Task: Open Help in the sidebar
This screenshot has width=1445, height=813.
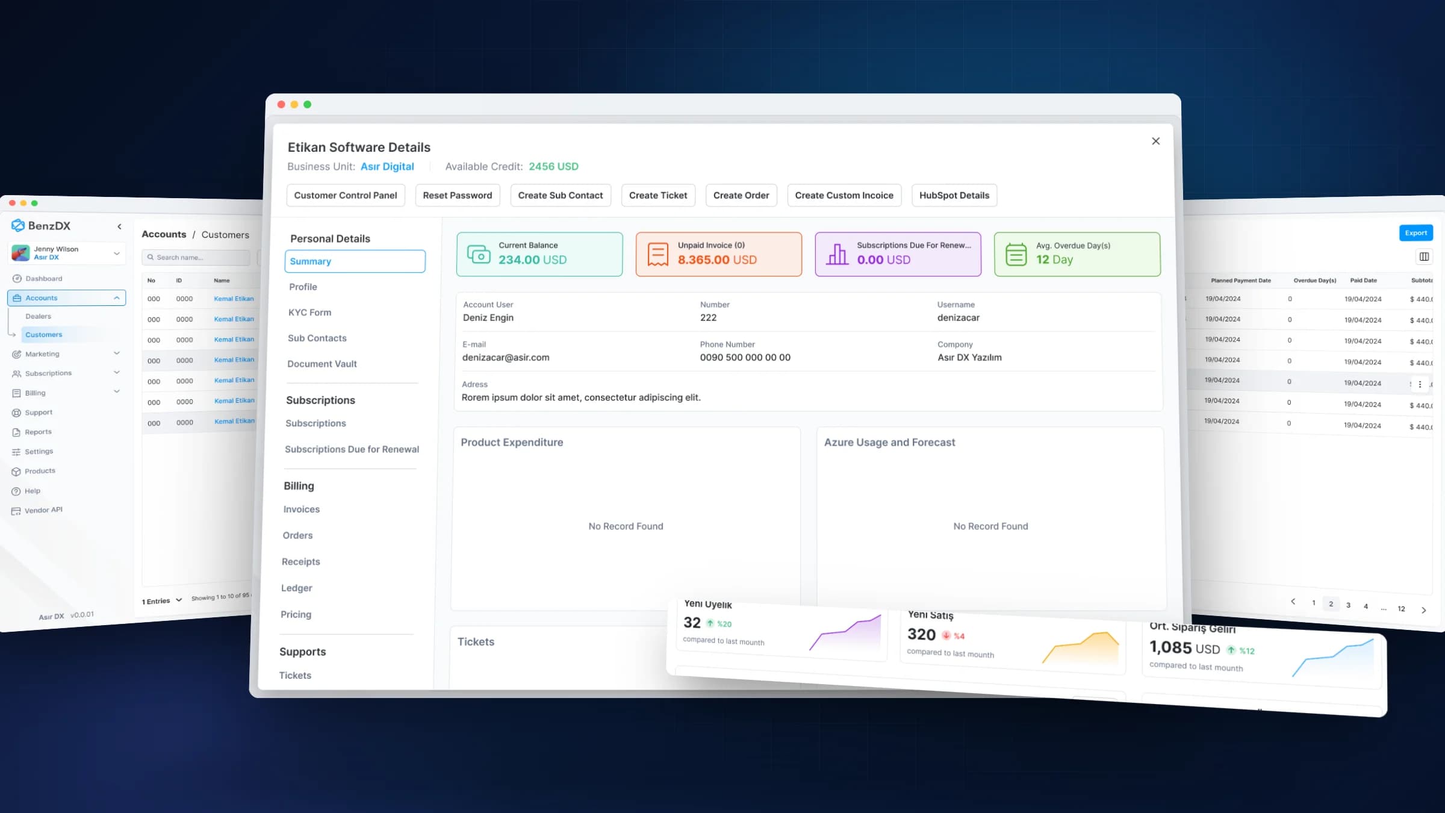Action: (x=26, y=491)
